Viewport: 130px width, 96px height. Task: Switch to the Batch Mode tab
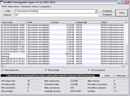coord(14,7)
